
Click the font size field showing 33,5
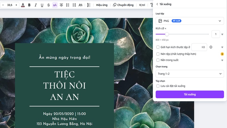click(x=10, y=5)
